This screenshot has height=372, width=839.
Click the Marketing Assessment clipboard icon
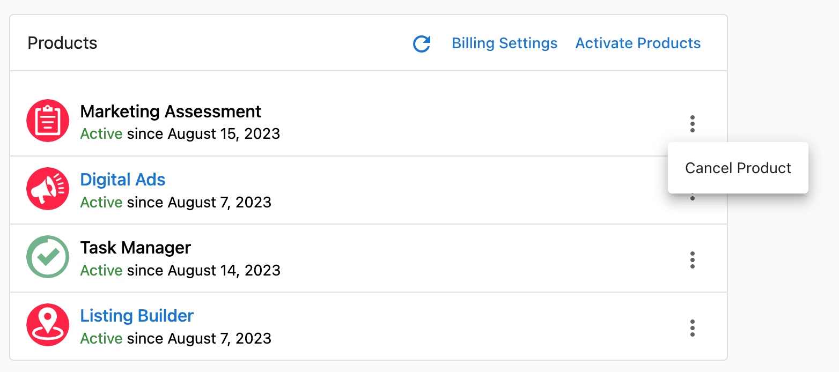pyautogui.click(x=48, y=121)
